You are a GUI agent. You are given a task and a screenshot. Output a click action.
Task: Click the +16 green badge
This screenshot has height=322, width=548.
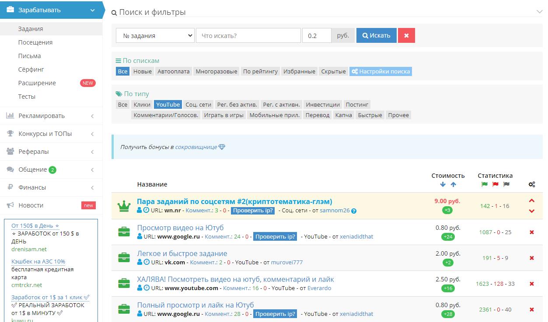click(x=448, y=288)
